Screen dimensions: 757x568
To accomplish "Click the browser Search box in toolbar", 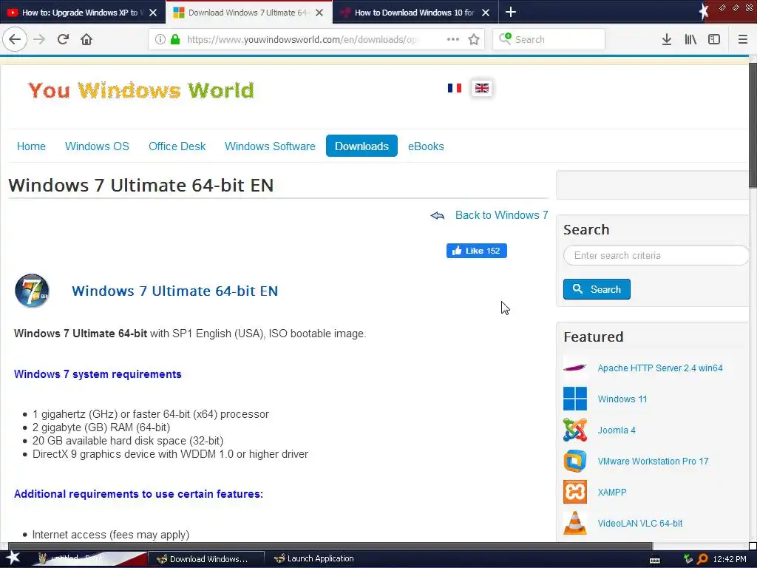I will click(549, 39).
